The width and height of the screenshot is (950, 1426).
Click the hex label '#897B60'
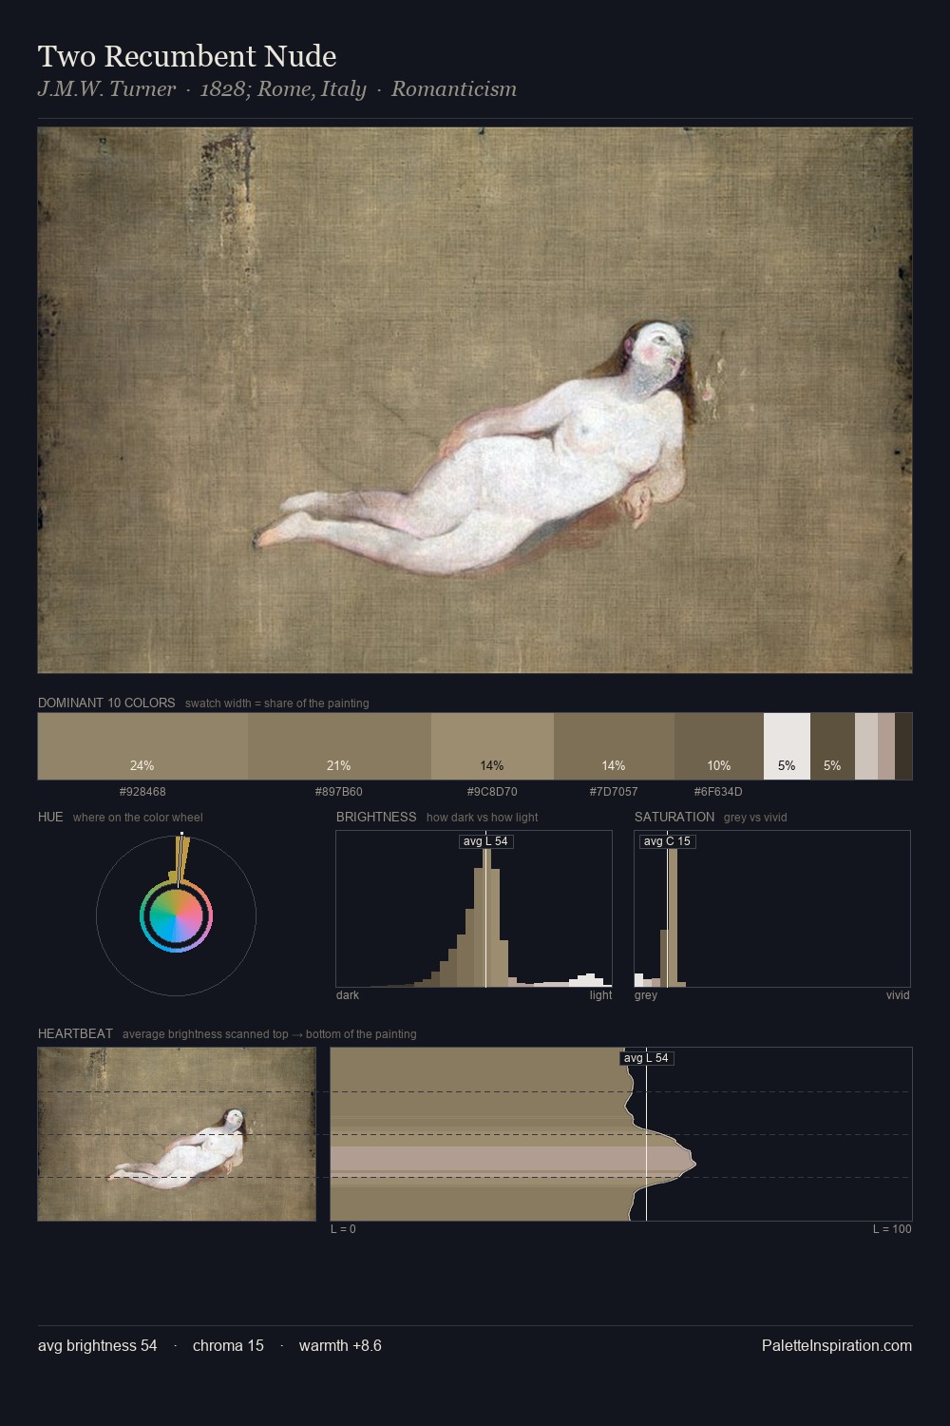click(339, 792)
